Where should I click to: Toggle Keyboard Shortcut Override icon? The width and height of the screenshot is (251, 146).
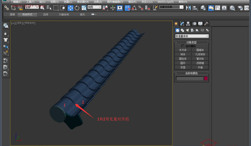pos(120,8)
